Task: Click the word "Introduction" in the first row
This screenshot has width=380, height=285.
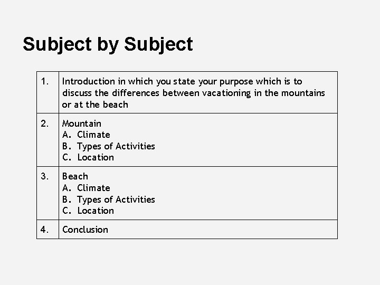Action: click(88, 81)
